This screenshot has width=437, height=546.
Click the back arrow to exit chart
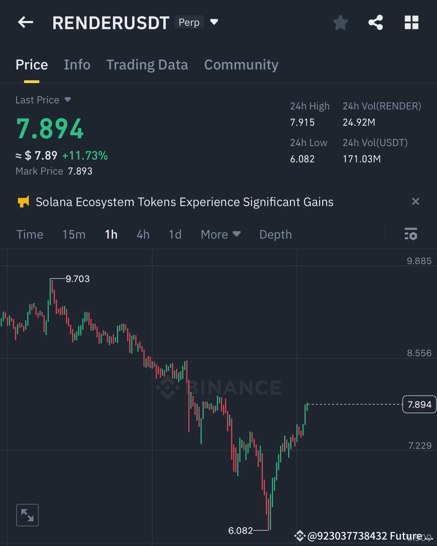25,22
